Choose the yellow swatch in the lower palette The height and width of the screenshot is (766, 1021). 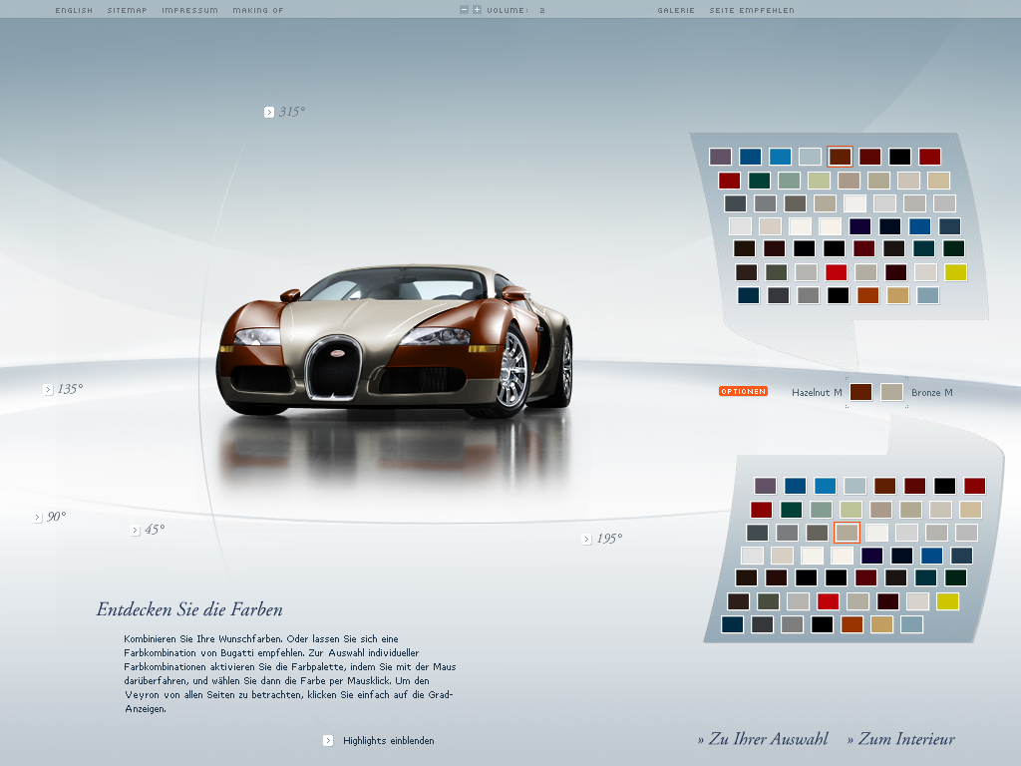[x=947, y=600]
